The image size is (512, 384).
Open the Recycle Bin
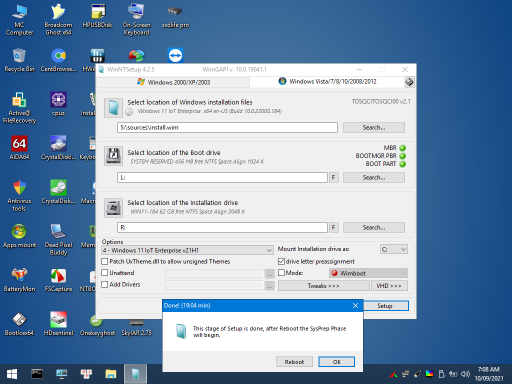click(19, 60)
